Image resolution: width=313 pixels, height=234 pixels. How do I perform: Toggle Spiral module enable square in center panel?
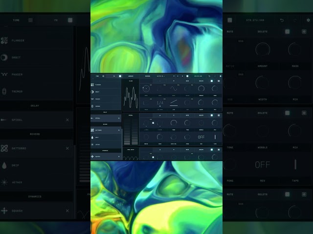point(212,115)
